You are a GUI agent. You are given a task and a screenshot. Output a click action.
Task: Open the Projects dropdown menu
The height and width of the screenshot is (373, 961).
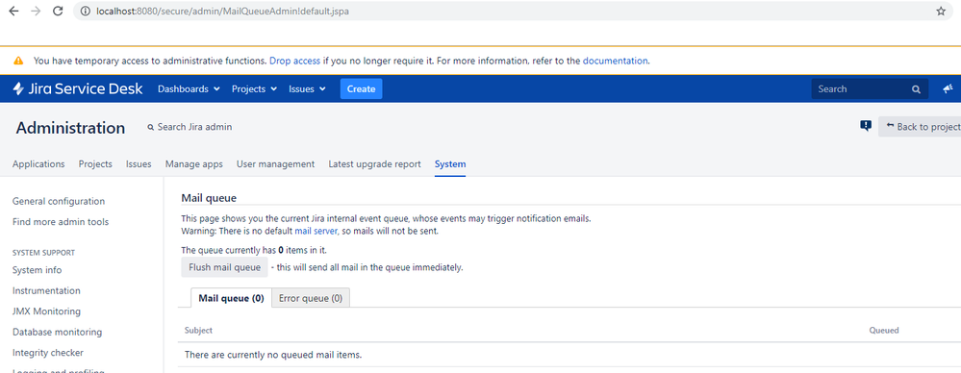coord(254,88)
